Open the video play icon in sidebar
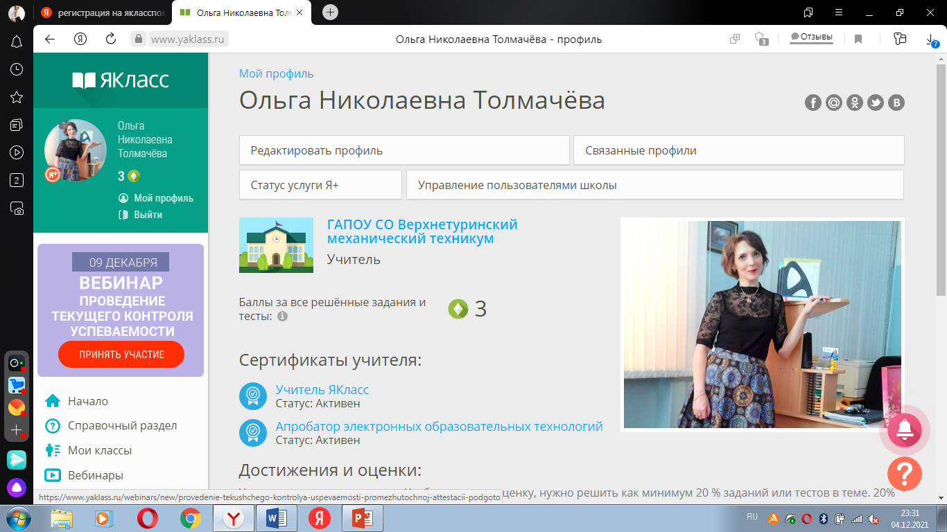 pyautogui.click(x=17, y=152)
